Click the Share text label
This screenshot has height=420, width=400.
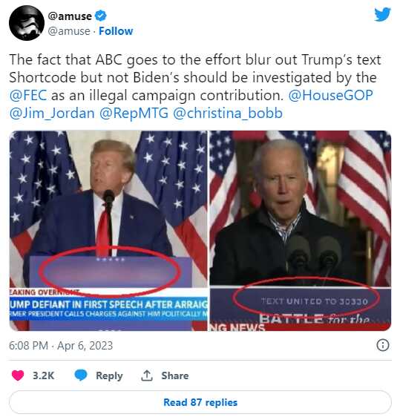tap(175, 375)
